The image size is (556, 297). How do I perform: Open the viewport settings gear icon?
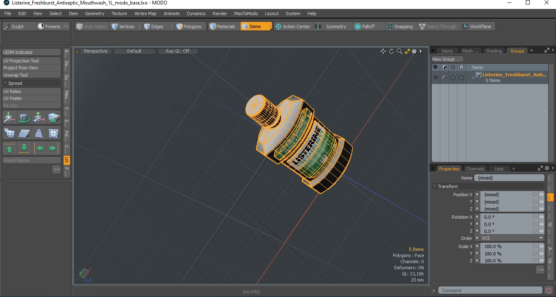(414, 51)
